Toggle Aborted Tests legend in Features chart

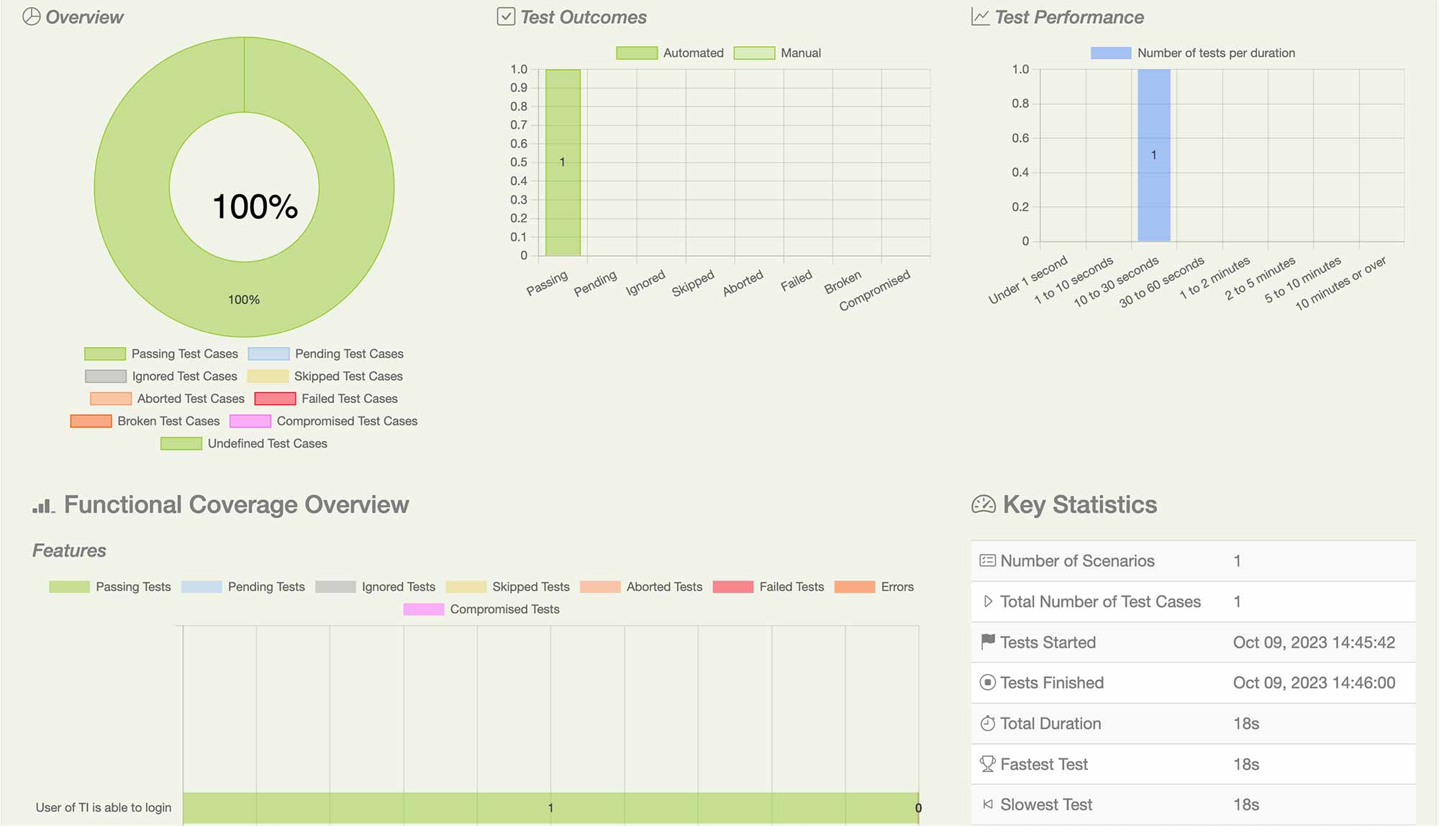pyautogui.click(x=641, y=587)
